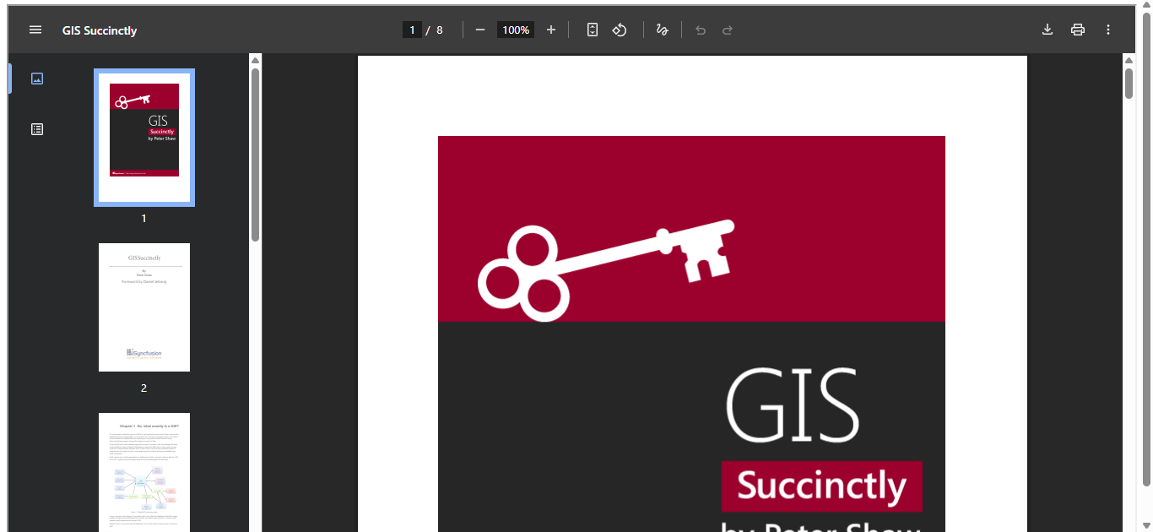Screen dimensions: 1153x532
Task: Toggle the sidebar with the hamburger menu icon
Action: [35, 30]
